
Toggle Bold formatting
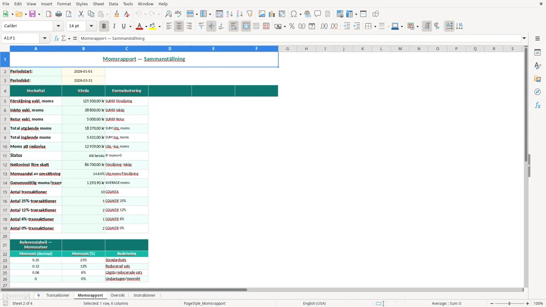[104, 26]
